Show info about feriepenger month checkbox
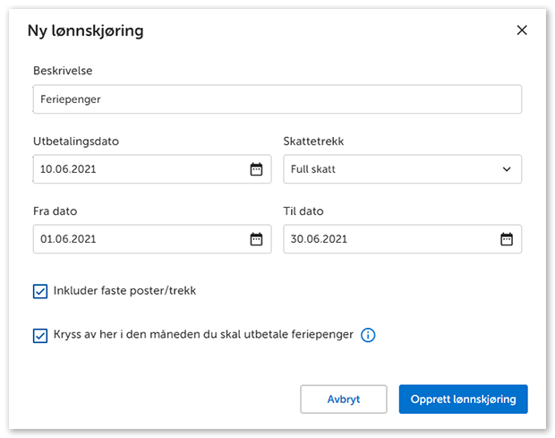The width and height of the screenshot is (555, 438). click(x=368, y=336)
